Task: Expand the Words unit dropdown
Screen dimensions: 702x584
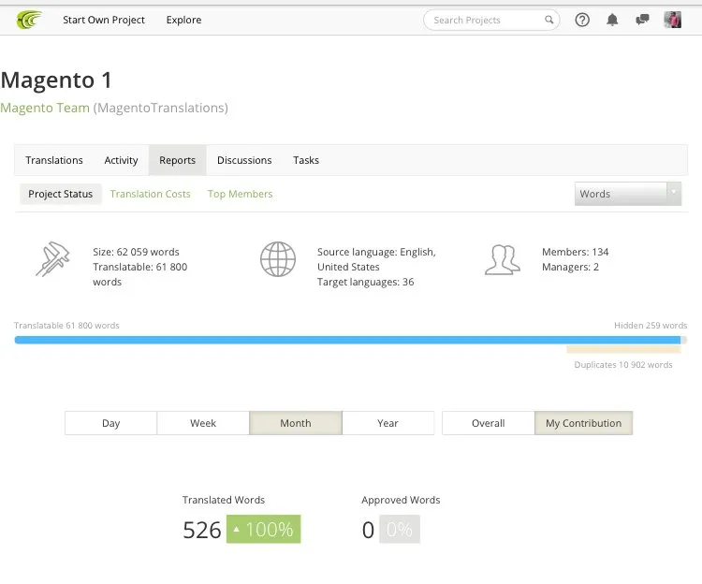Action: (x=628, y=194)
